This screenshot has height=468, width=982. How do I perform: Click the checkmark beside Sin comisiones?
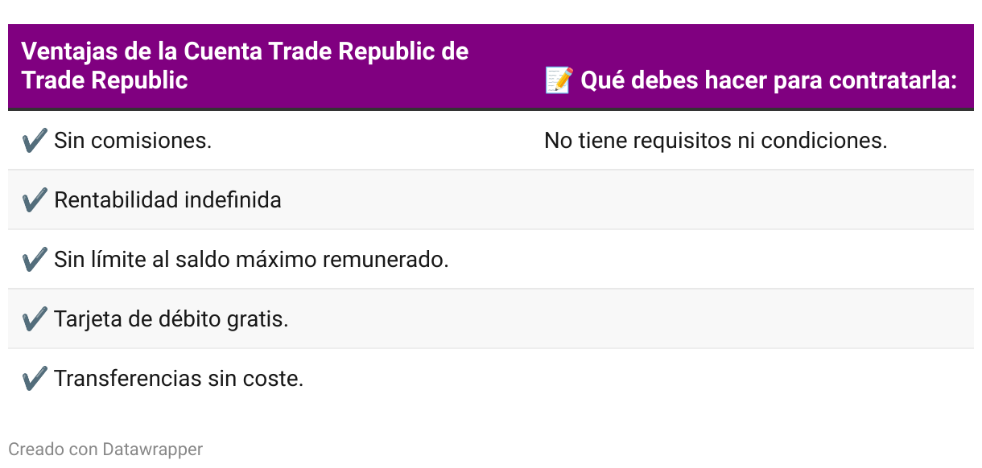pos(35,141)
